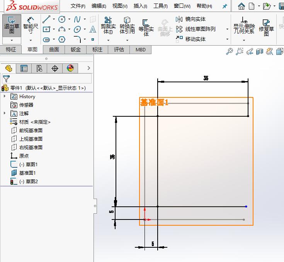Click the Home icon in title bar
The height and width of the screenshot is (262, 284).
click(241, 6)
